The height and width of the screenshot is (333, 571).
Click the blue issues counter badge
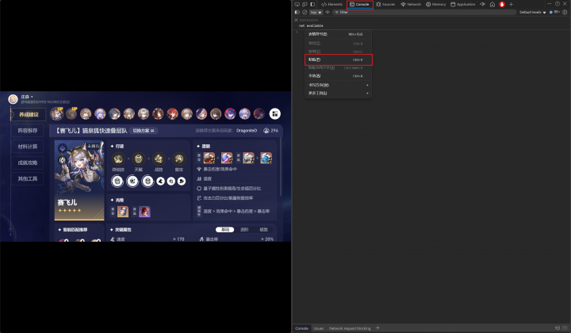[554, 12]
